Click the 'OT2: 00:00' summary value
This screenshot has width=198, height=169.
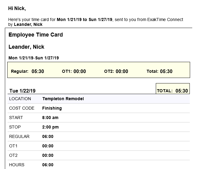click(116, 71)
